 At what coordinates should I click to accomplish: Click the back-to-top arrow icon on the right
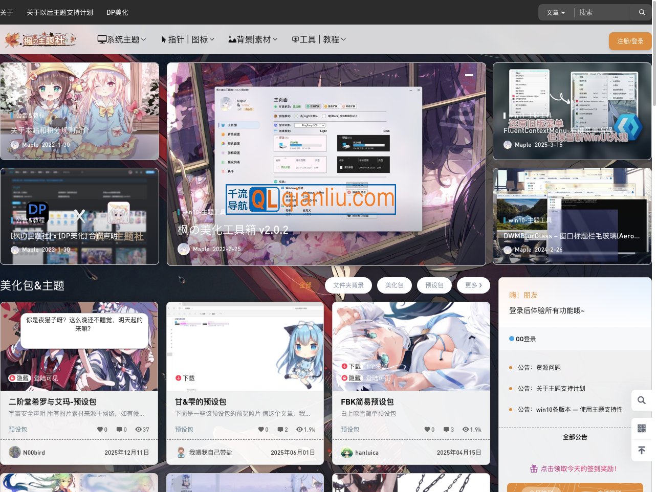(642, 451)
